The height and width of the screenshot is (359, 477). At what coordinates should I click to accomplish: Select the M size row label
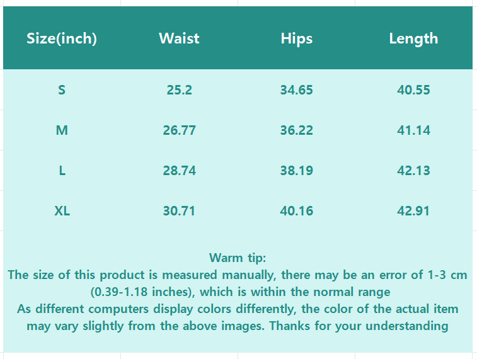click(x=62, y=130)
